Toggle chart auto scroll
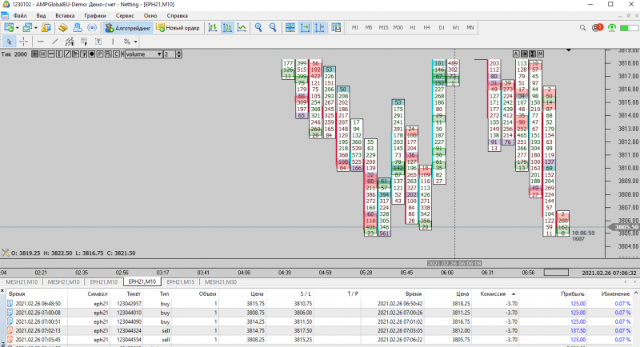Screen dimensions: 640x347 tap(305, 28)
